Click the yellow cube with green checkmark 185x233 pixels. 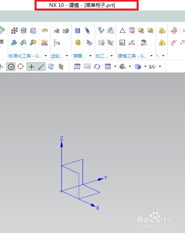(x=33, y=43)
